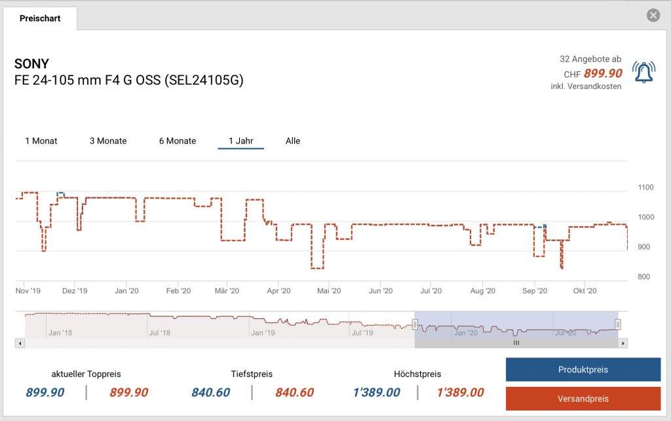Click the unselected navigator area near Jan '18

[98, 325]
